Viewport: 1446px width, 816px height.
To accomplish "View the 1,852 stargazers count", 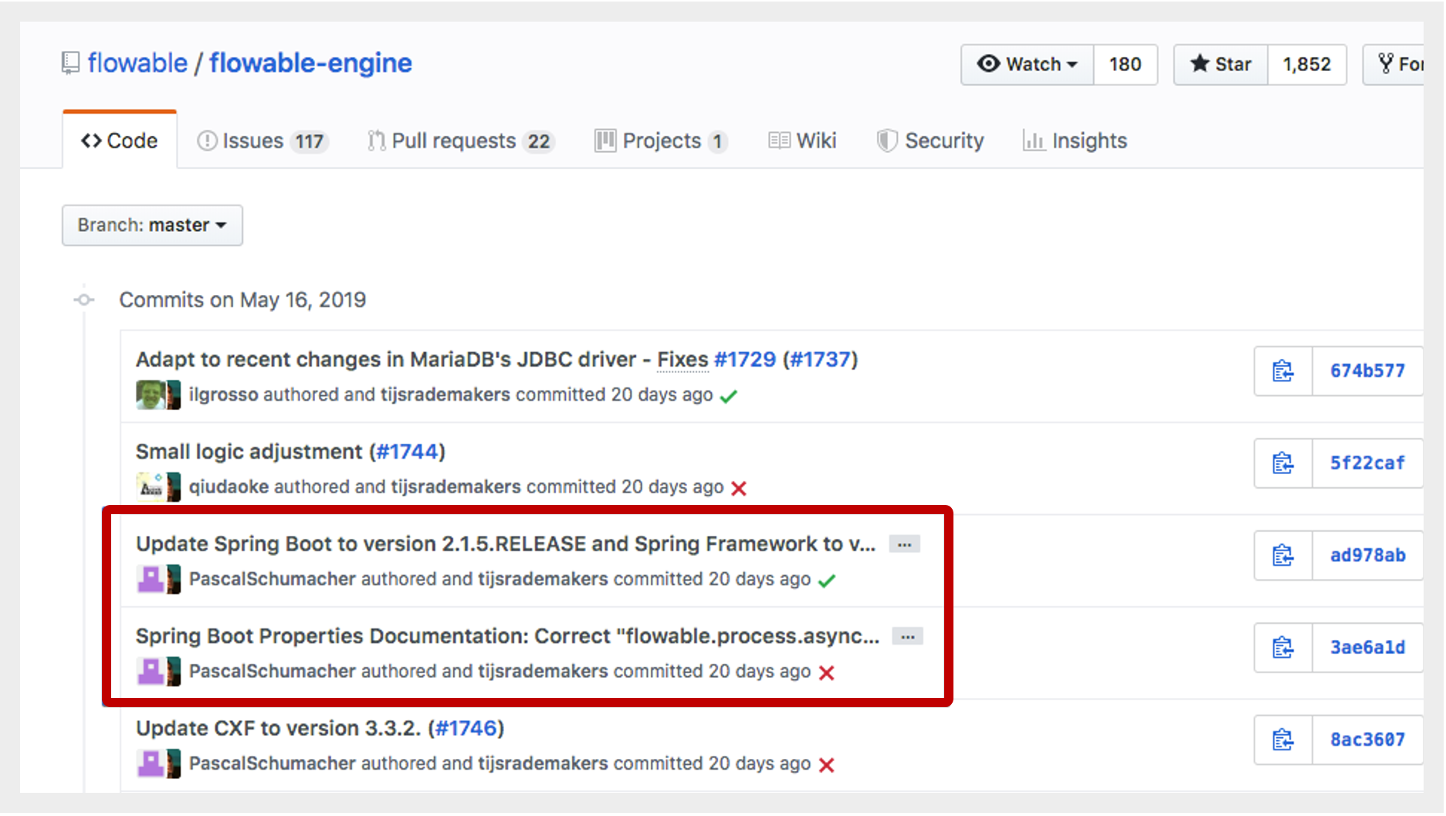I will [x=1307, y=64].
